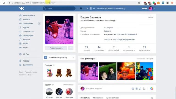Bookmark this page with the star icon
The height and width of the screenshot is (99, 176).
(x=139, y=3)
